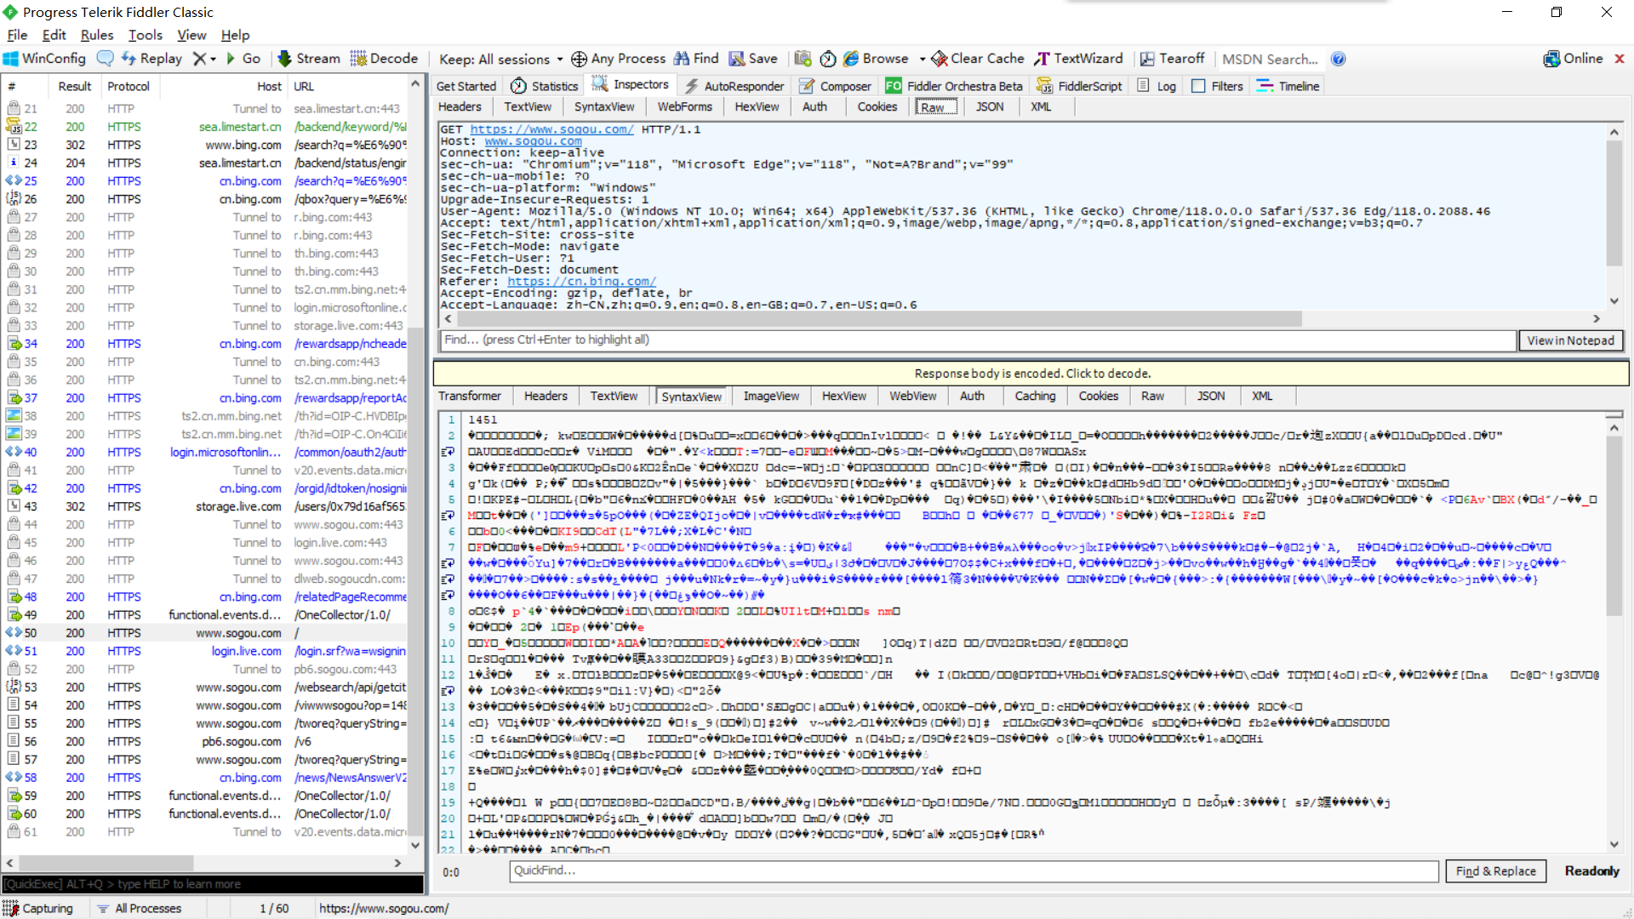Open the View menu
Screen dimensions: 1634x919
coord(191,35)
